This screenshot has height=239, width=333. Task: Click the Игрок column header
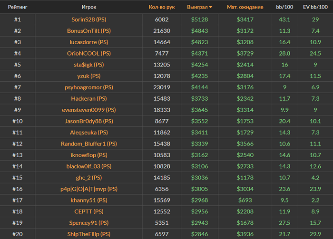[x=88, y=8]
